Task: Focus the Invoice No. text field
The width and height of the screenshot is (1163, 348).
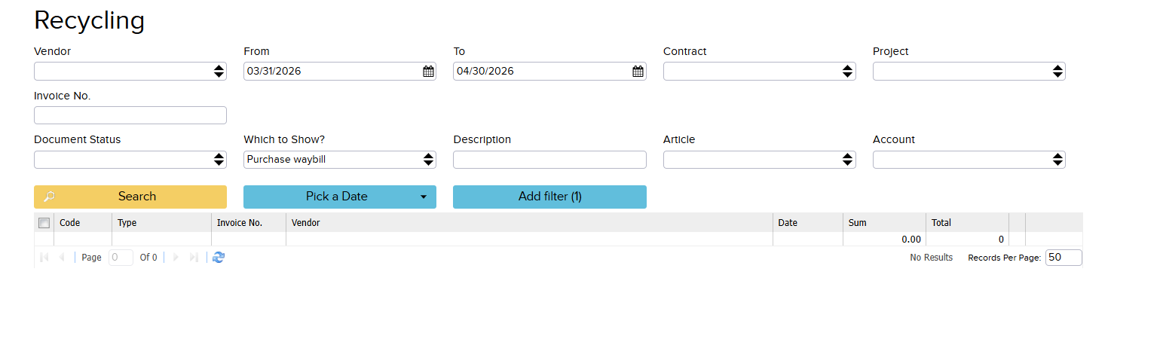Action: coord(130,115)
